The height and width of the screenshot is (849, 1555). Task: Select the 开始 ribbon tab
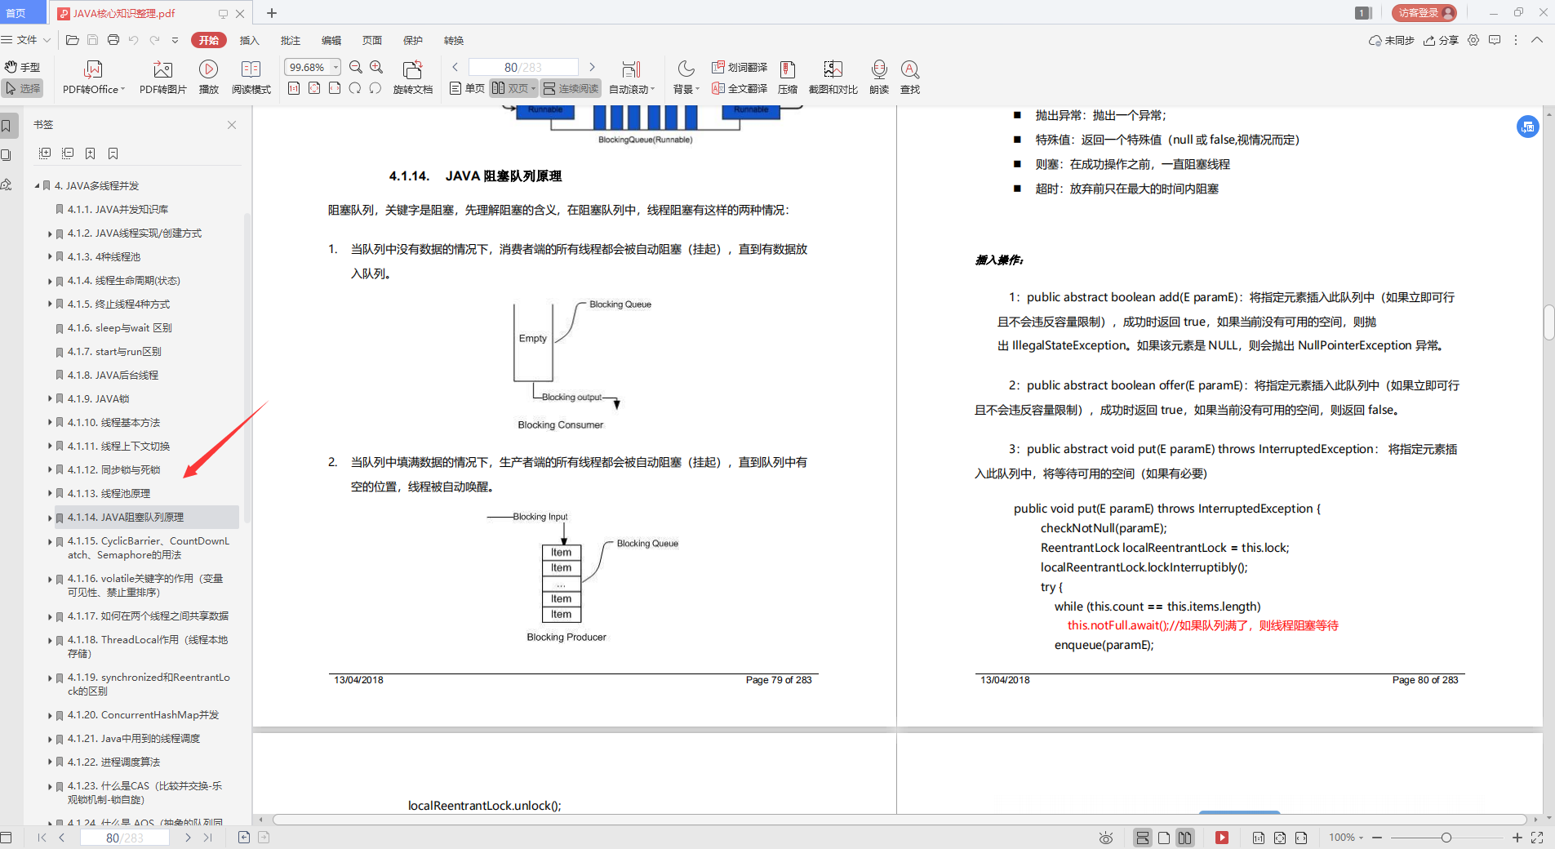point(209,40)
